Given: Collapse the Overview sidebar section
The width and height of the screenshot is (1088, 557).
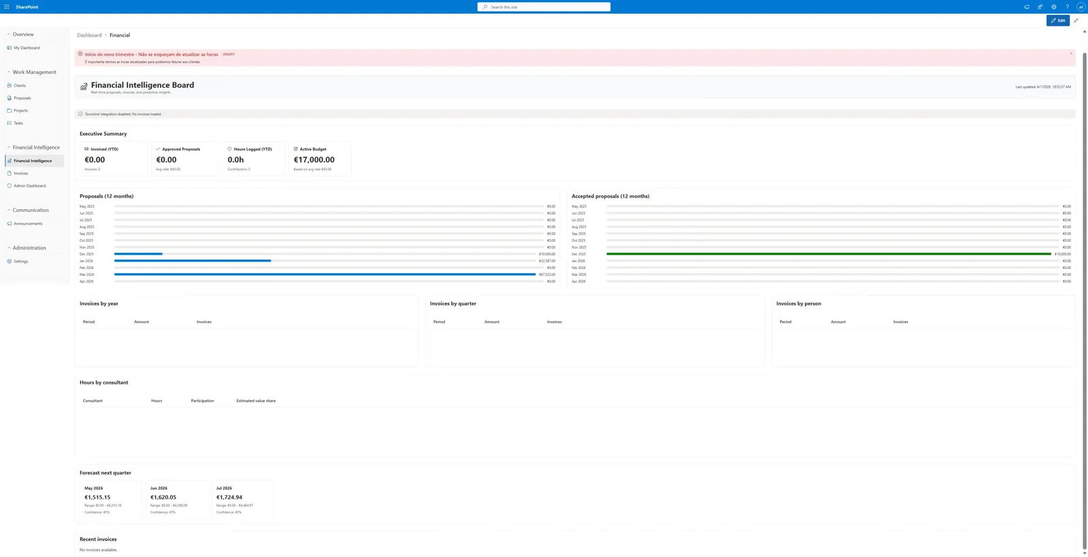Looking at the screenshot, I should 9,34.
